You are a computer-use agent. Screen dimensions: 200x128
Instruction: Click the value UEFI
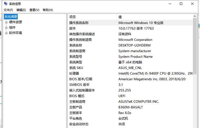click(122, 96)
